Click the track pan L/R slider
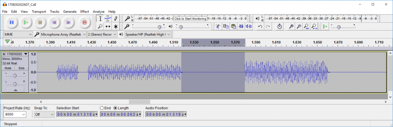The image size is (393, 127). 15,83
